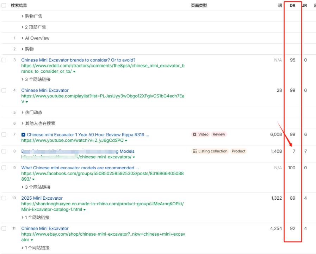This screenshot has width=316, height=254.
Task: Click the play icon in the Video tag
Action: pyautogui.click(x=195, y=134)
